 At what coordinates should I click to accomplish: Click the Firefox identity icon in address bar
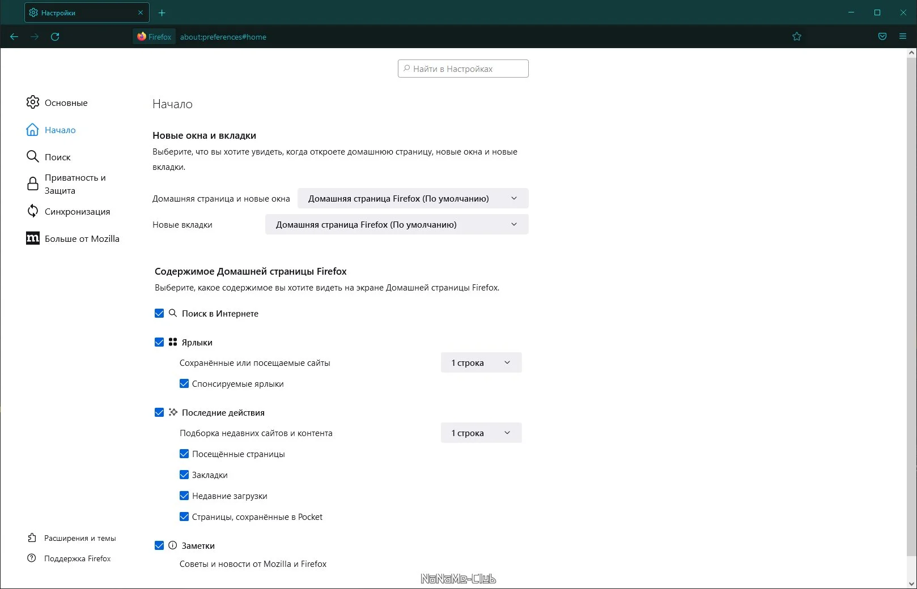coord(142,37)
